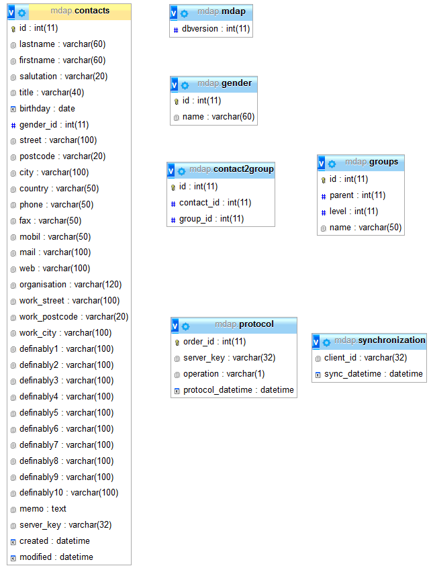Viewport: 431px width, 568px height.
Task: Collapse the contacts table with its V toggle
Action: 11,13
